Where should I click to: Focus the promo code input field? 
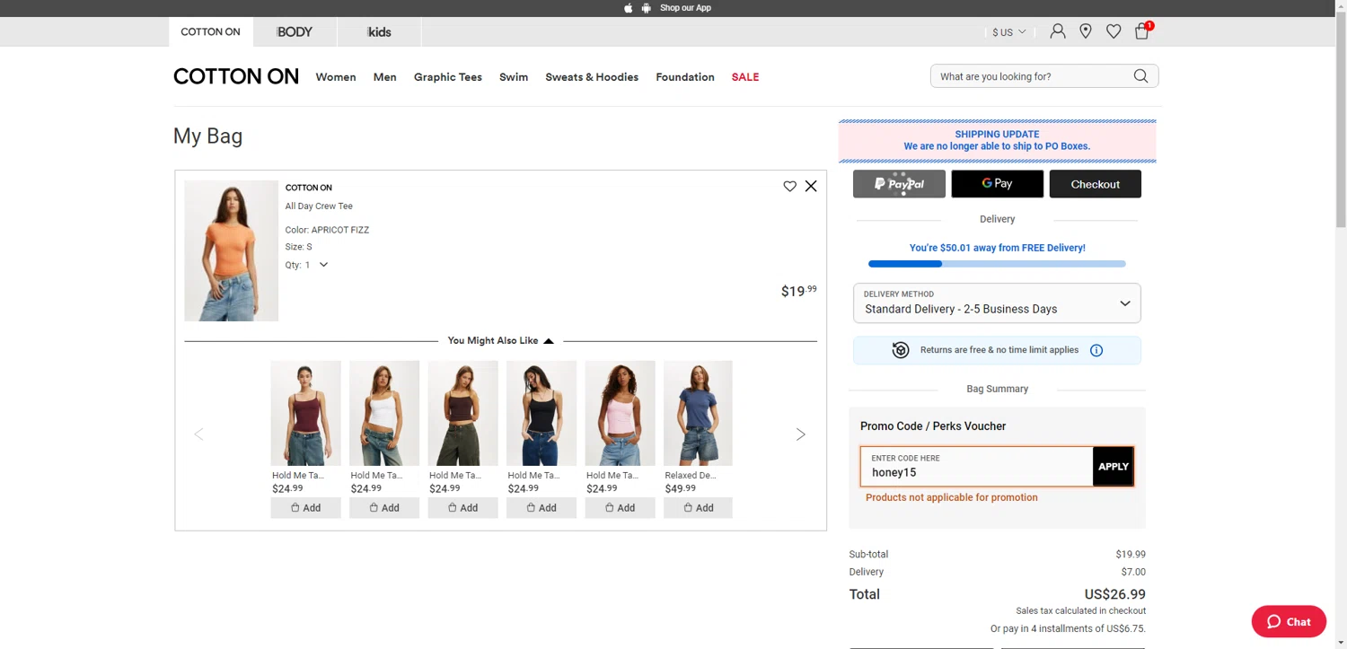pos(976,467)
